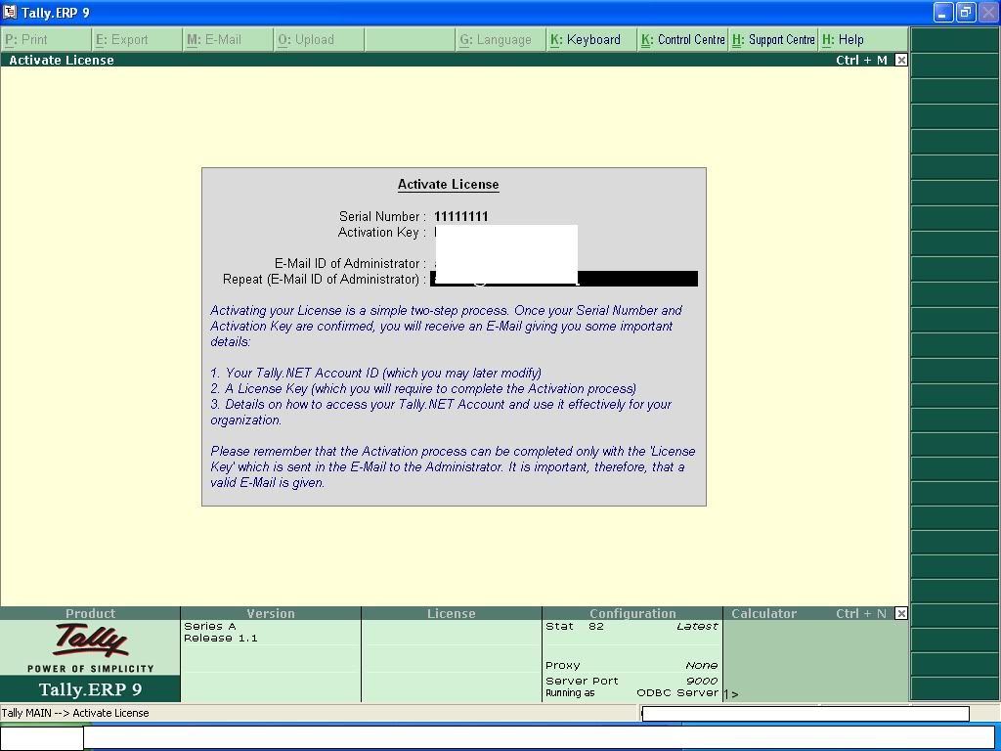The height and width of the screenshot is (751, 1001).
Task: Click the Activation Key field
Action: tap(505, 233)
